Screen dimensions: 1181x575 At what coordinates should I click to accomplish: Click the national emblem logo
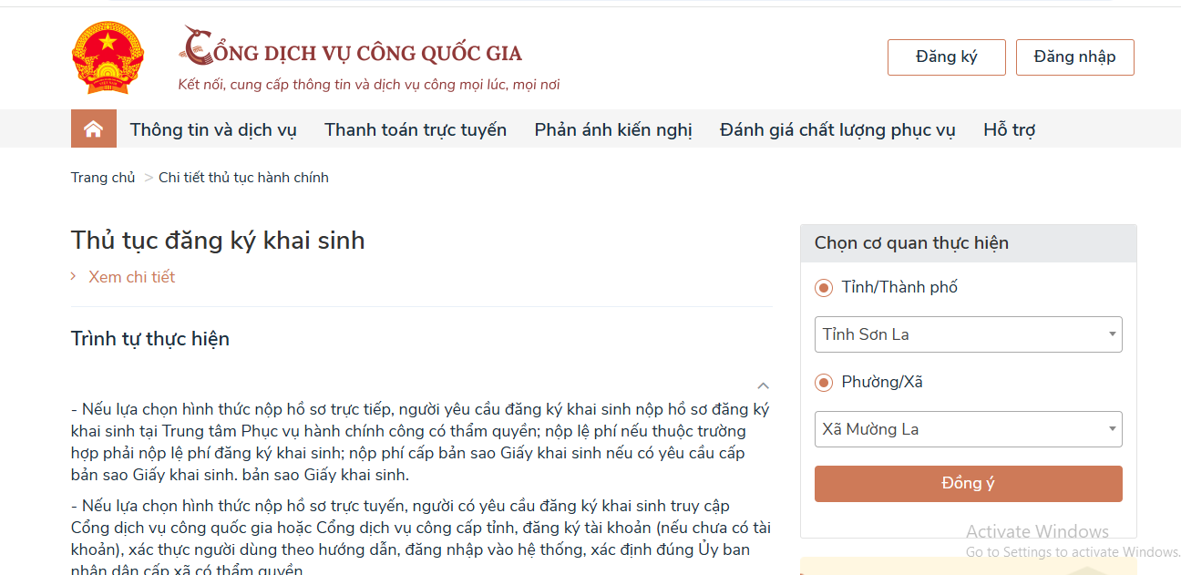coord(108,57)
